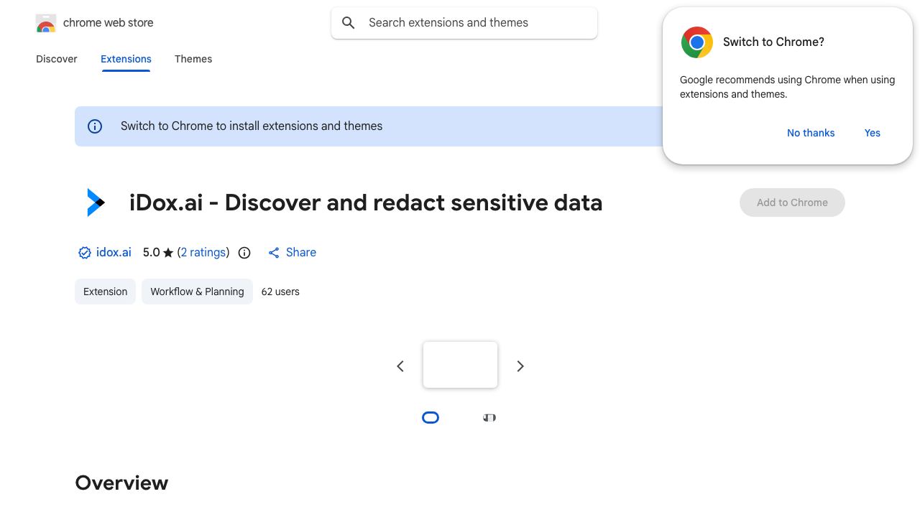Open the idox.ai publisher link

(x=114, y=253)
